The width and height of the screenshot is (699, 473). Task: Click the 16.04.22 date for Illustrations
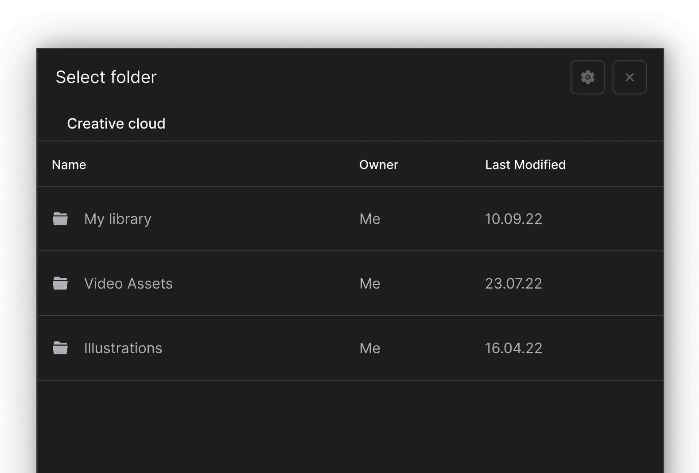(513, 348)
